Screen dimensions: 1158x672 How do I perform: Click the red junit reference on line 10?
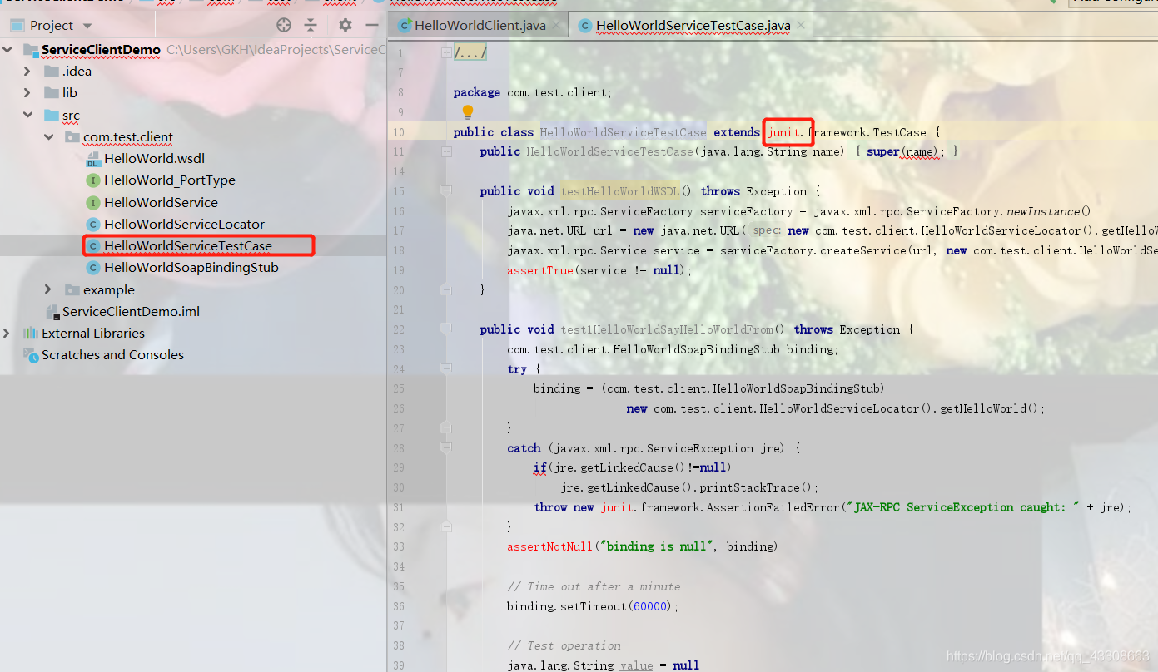(784, 132)
